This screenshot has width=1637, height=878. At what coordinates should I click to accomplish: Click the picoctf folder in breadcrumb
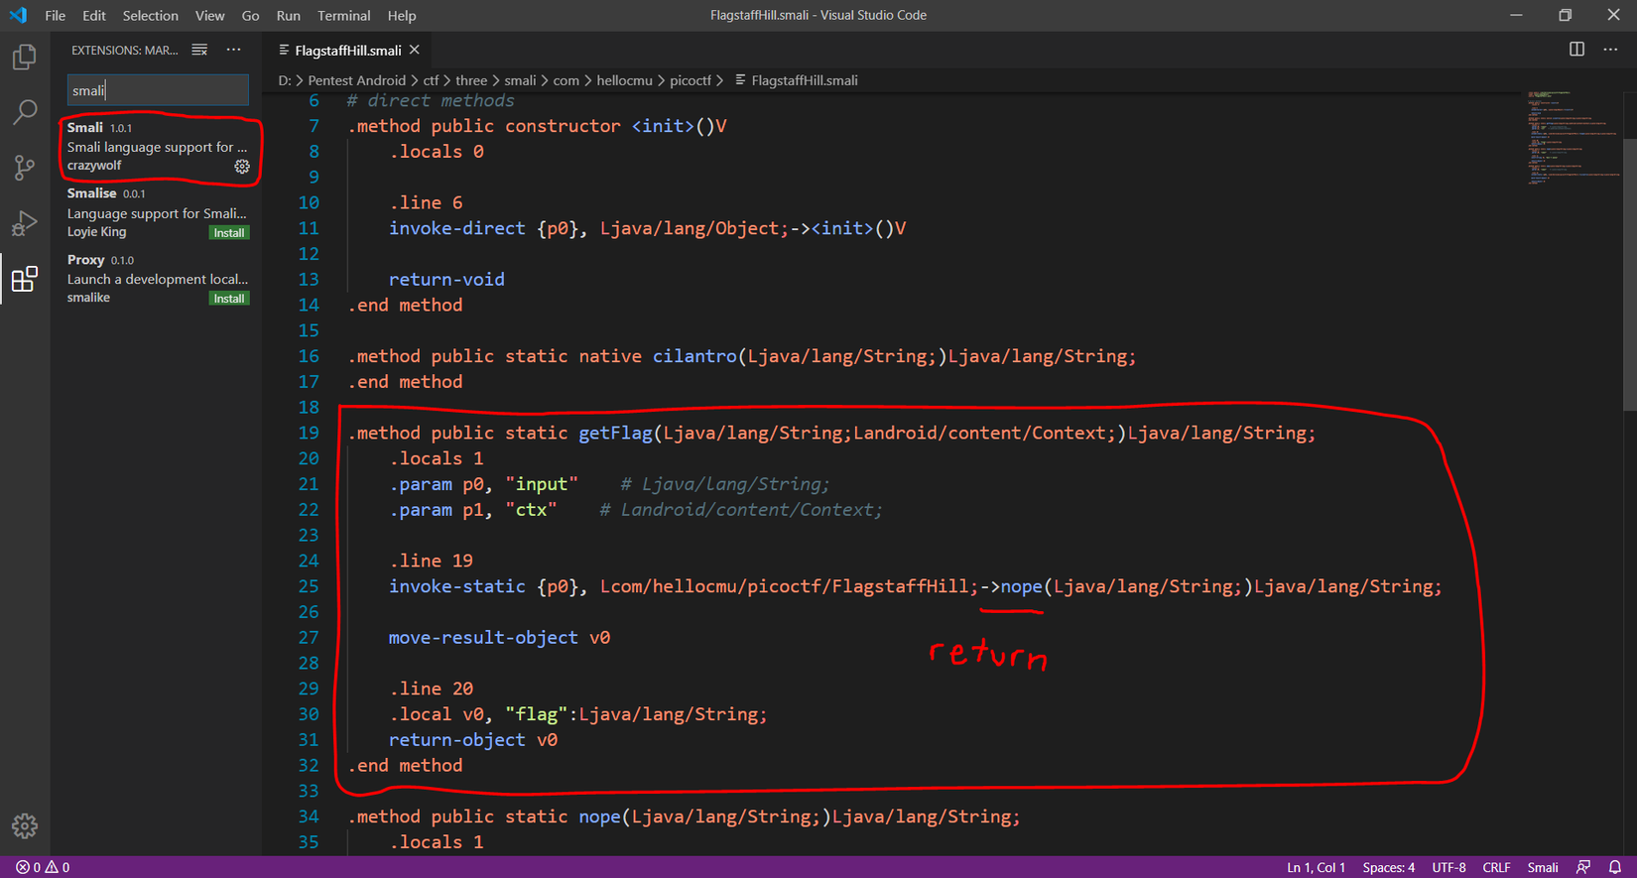click(x=690, y=80)
